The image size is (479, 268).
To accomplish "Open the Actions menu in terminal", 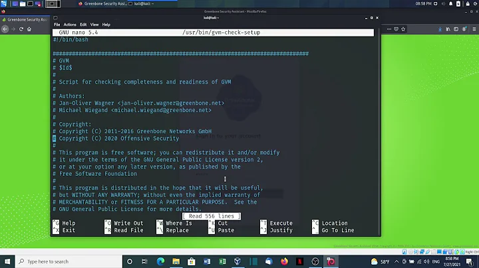I will 70,25.
